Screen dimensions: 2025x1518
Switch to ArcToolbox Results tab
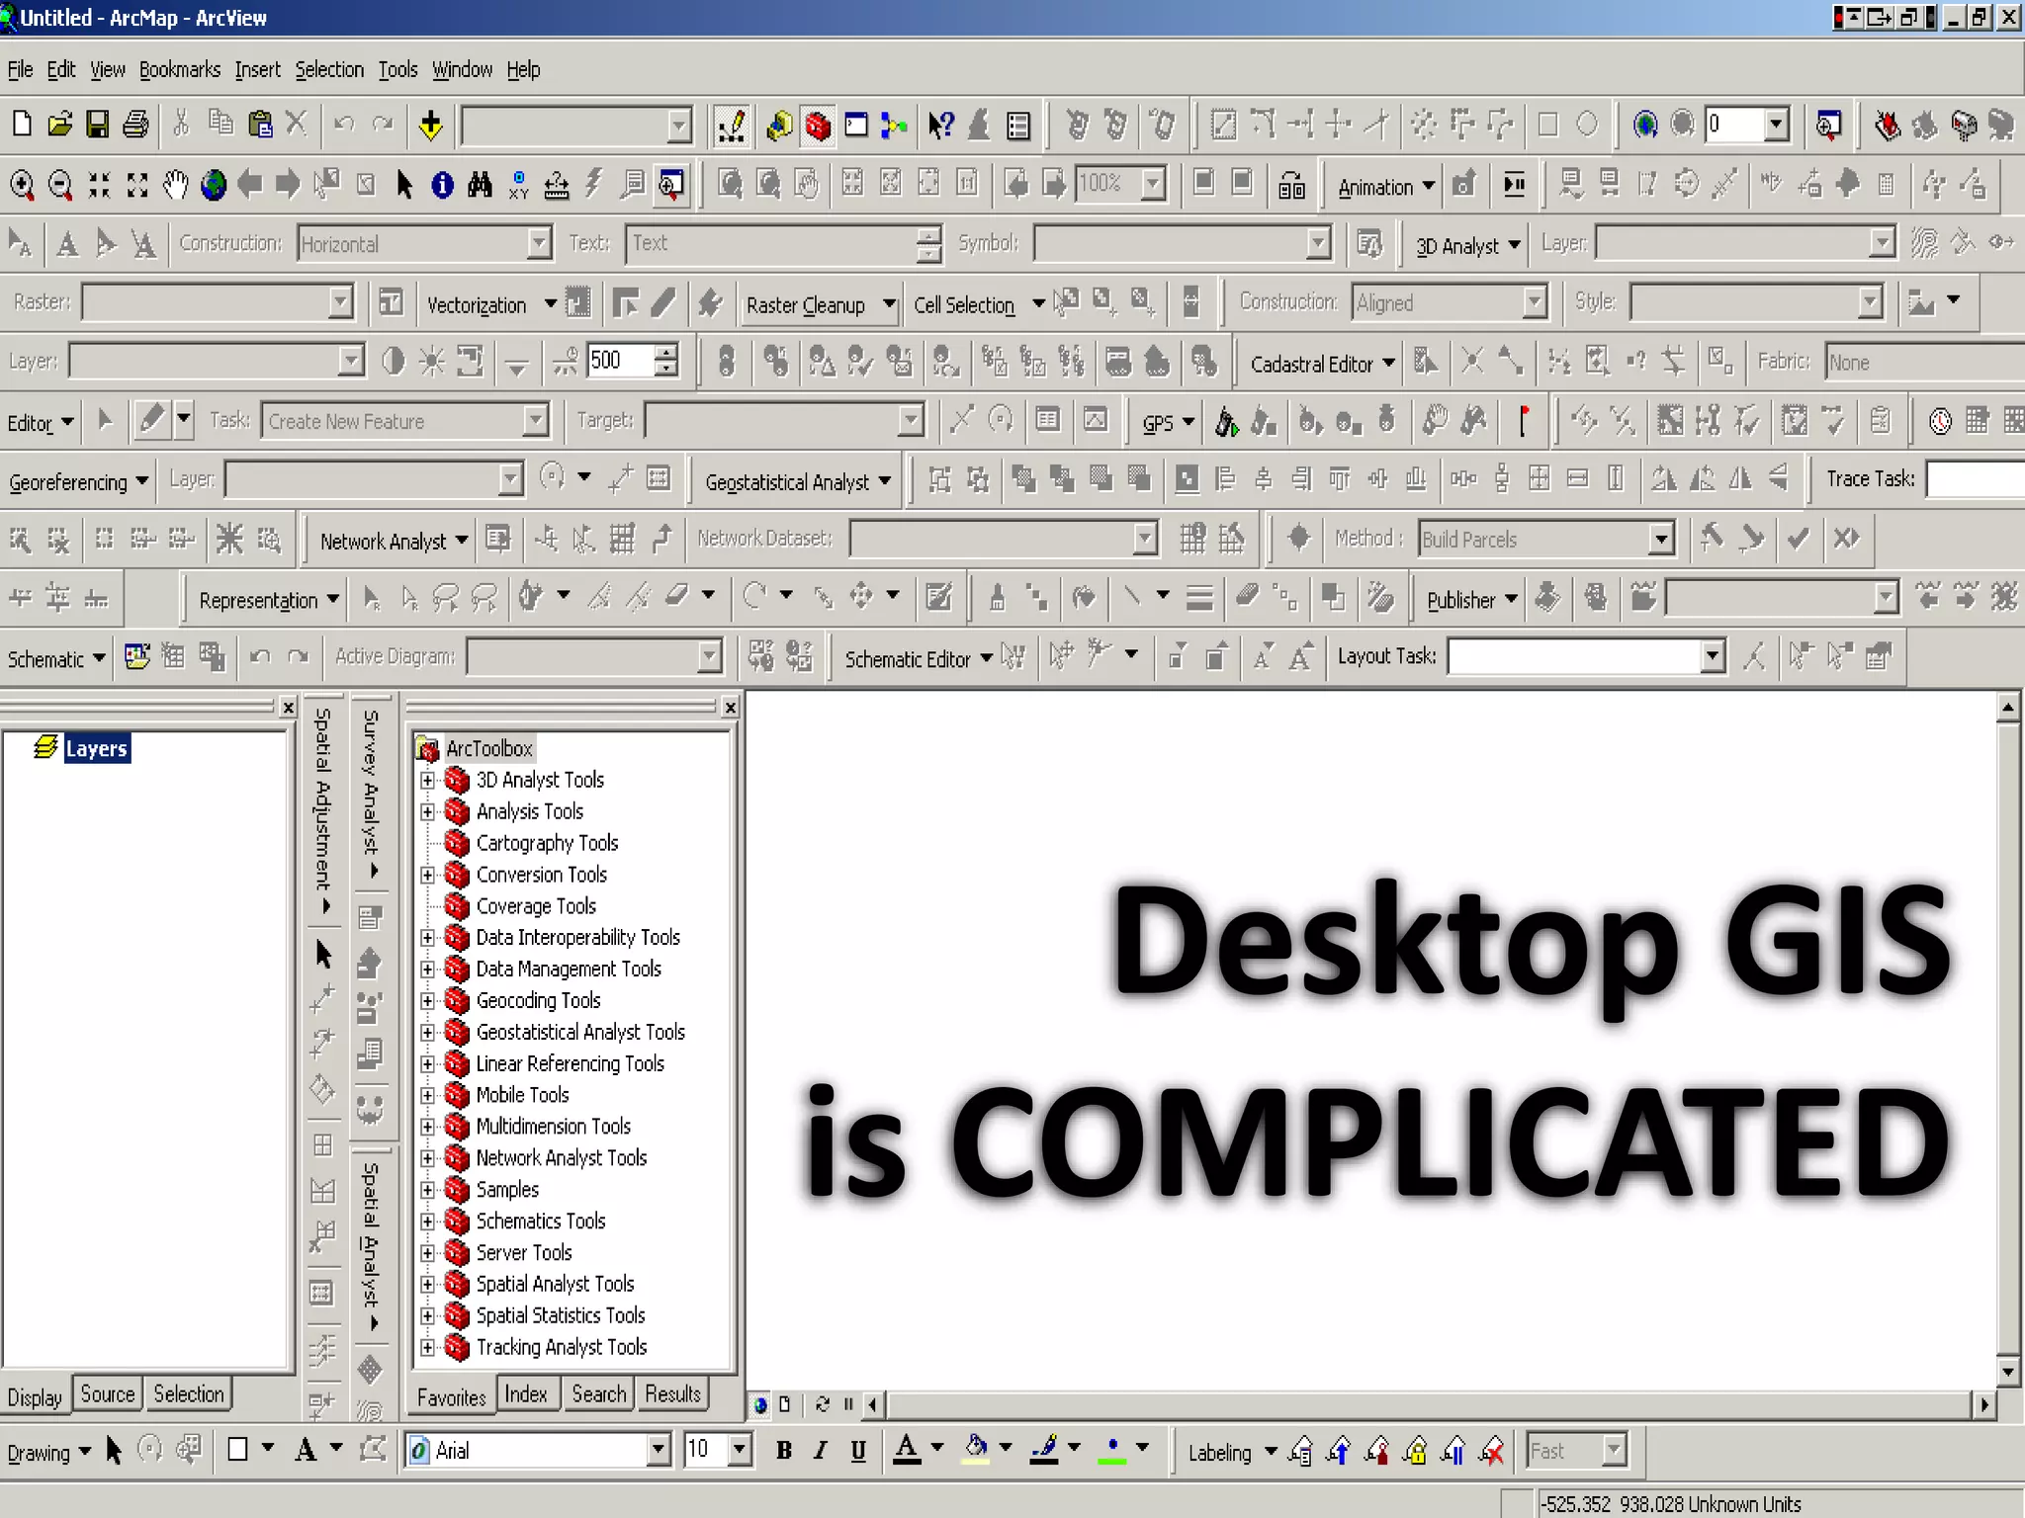point(672,1394)
